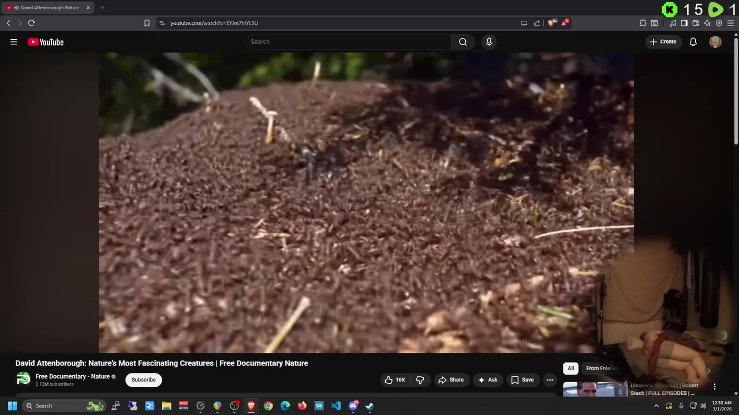
Task: Like the video with 16K likes
Action: tap(395, 380)
